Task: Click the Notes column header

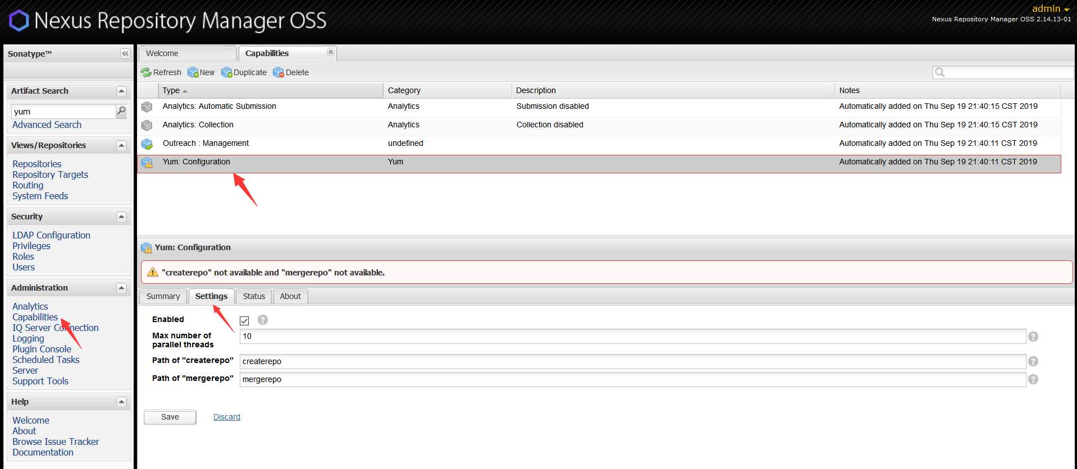Action: 947,90
